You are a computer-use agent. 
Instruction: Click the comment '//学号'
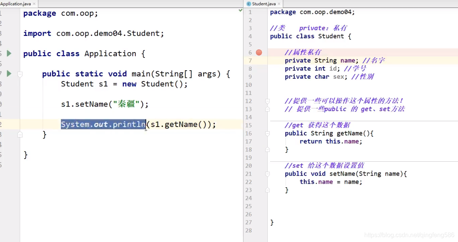pos(355,69)
